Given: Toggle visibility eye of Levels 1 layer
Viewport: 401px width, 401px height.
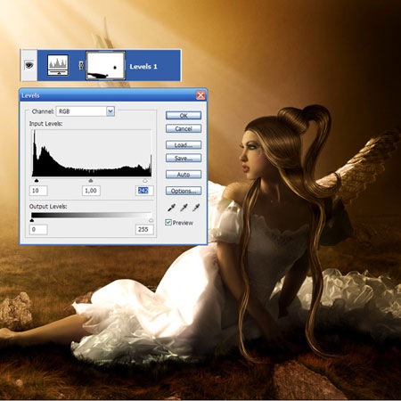Looking at the screenshot, I should coord(29,65).
